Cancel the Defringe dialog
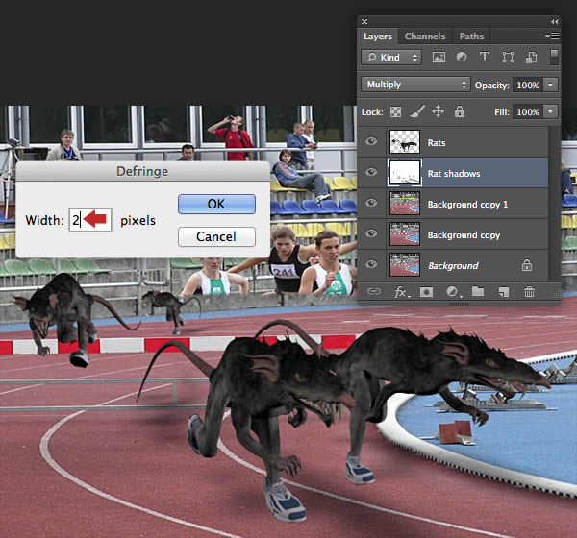 [x=216, y=236]
